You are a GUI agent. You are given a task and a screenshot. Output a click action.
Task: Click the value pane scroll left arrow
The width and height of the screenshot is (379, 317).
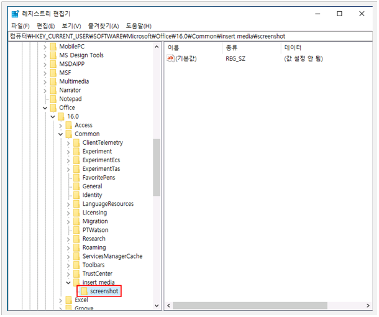point(169,306)
